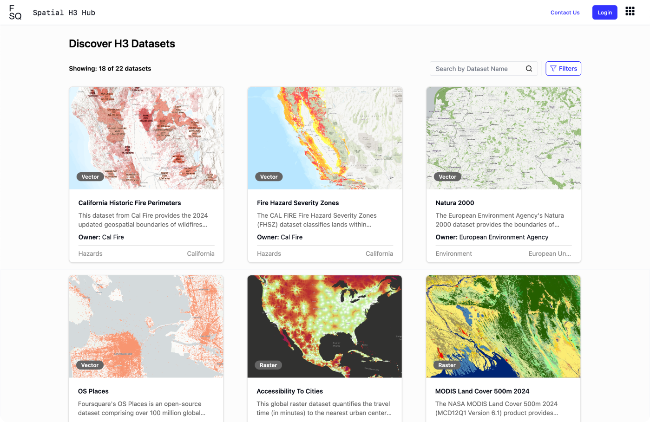Click the Raster badge on MODIS Land Cover card

(x=447, y=365)
